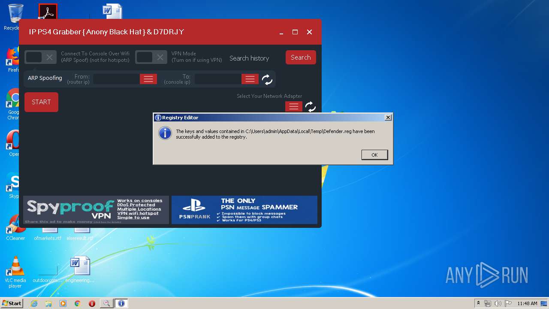The height and width of the screenshot is (309, 549).
Task: Select the ofmarkets.rtf desktop file
Action: [48, 235]
